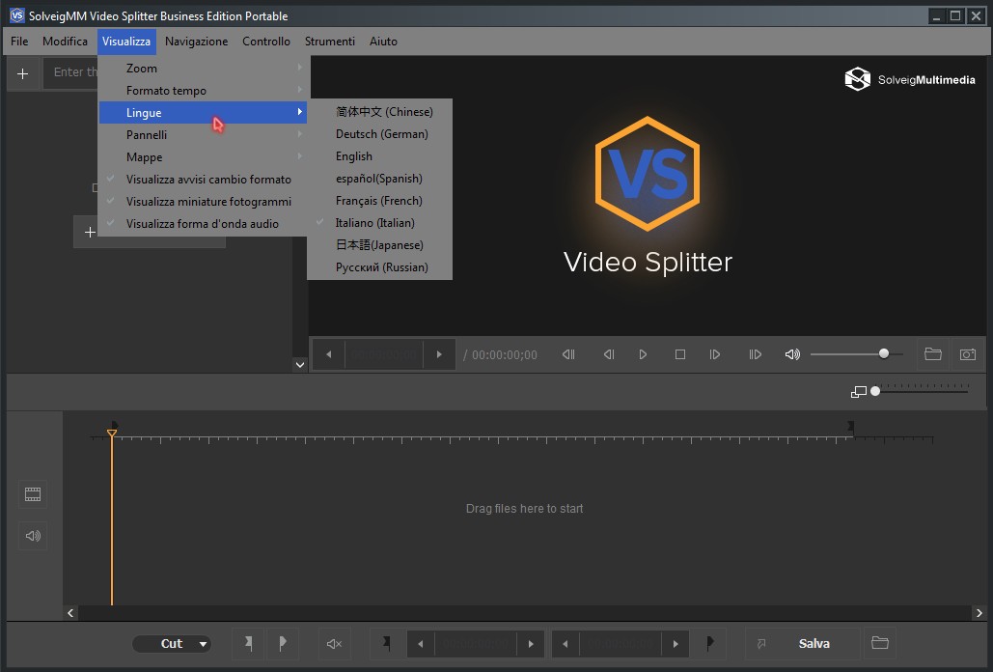Open the Strumenti menu
The width and height of the screenshot is (993, 672).
pos(329,42)
